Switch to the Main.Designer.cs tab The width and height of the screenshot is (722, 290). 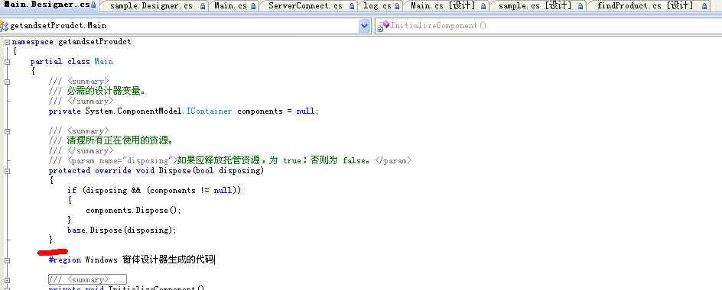[49, 5]
